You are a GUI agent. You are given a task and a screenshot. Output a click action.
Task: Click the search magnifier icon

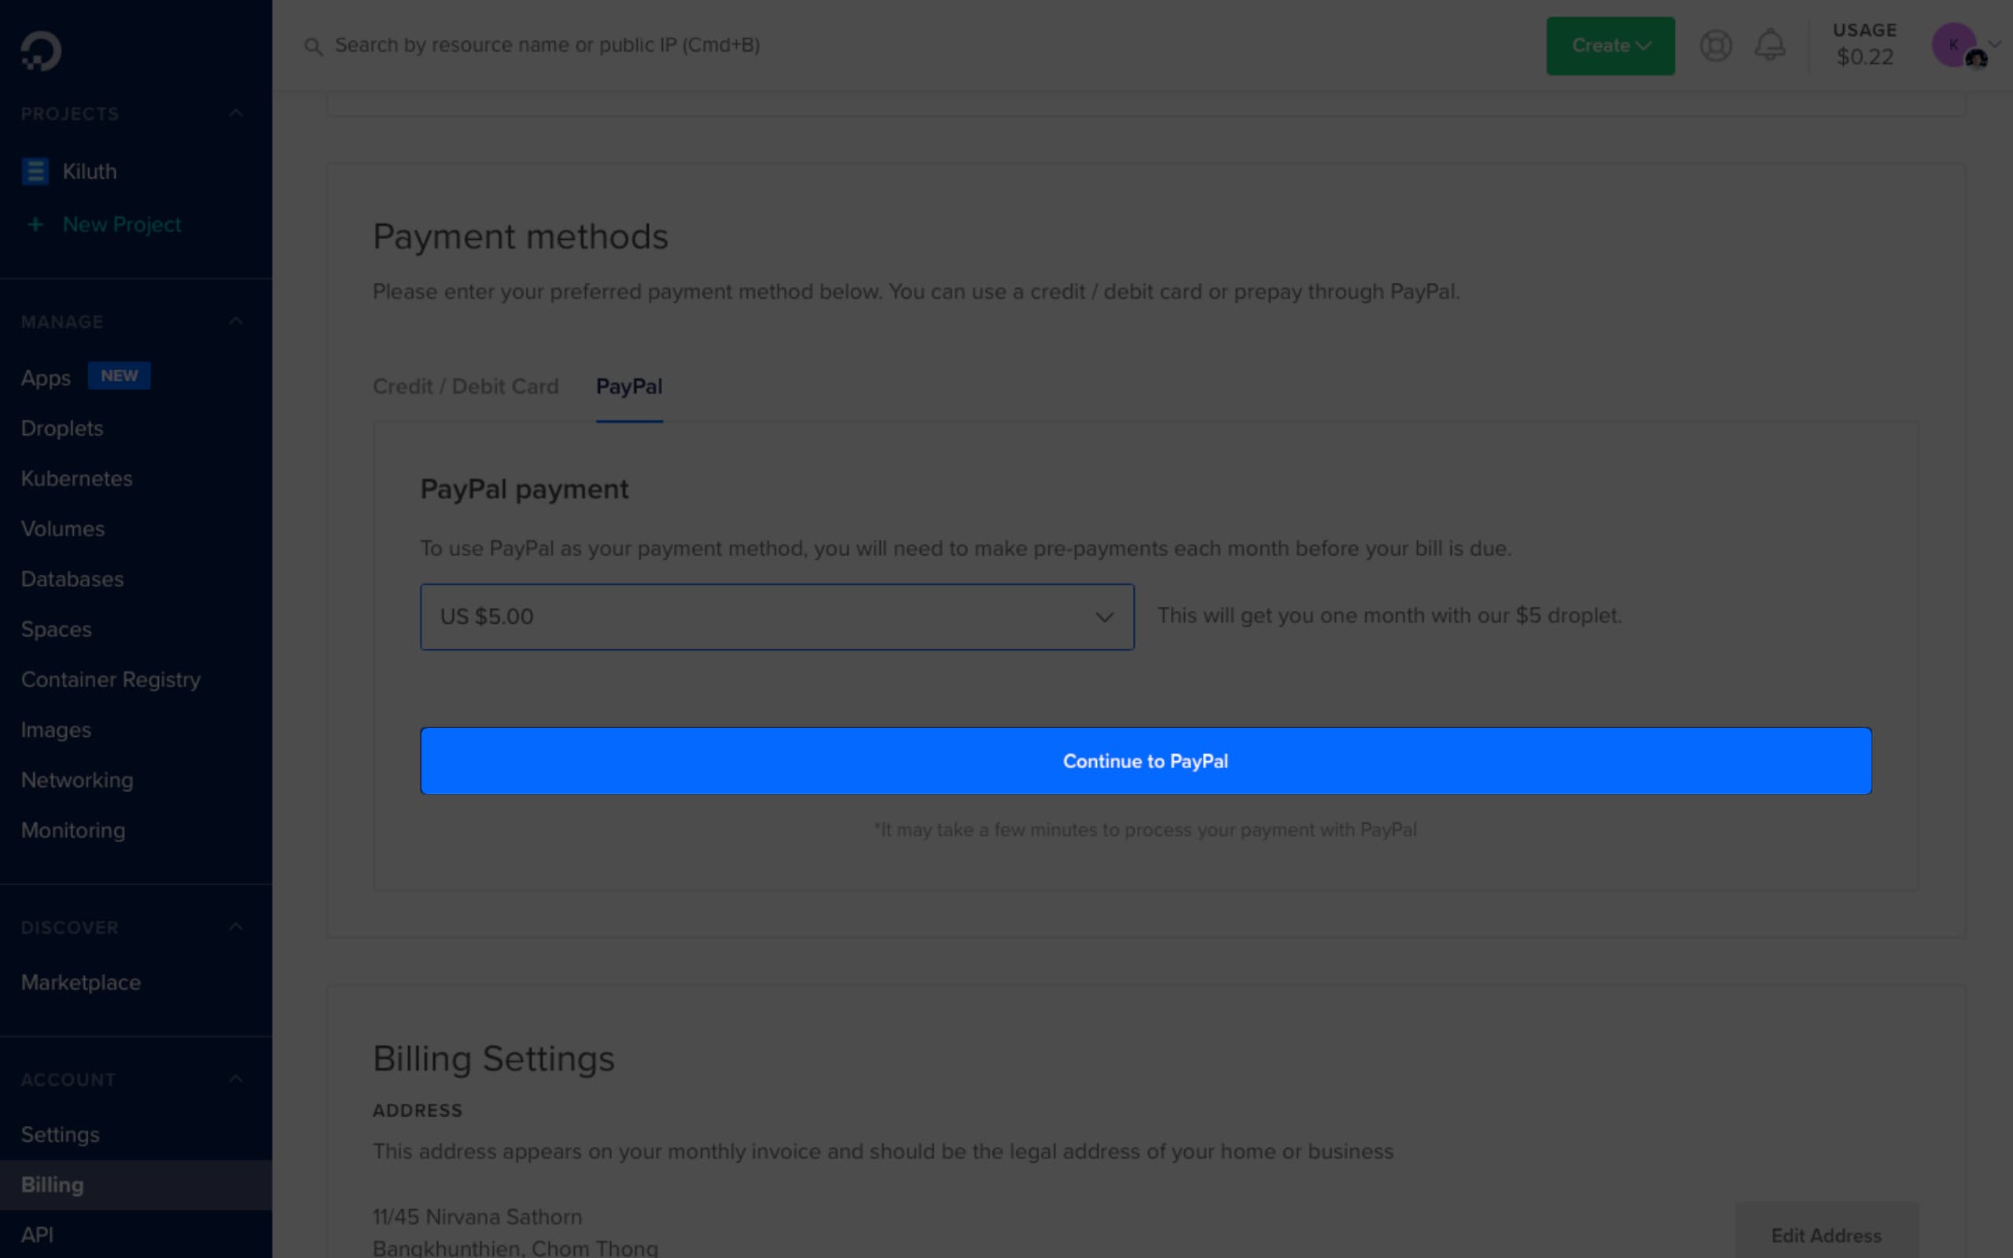(313, 46)
